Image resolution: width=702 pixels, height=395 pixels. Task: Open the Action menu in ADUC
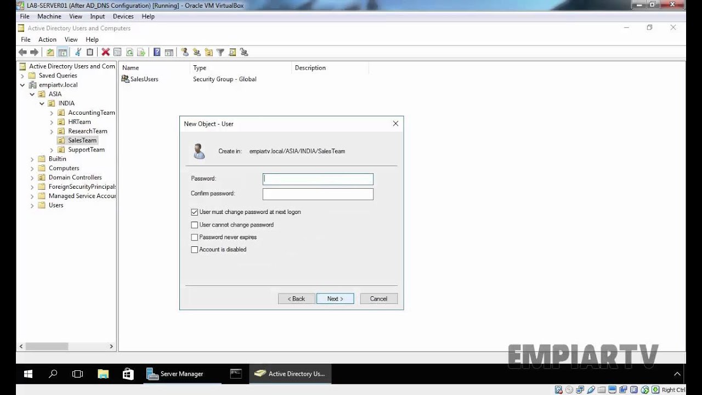point(47,39)
